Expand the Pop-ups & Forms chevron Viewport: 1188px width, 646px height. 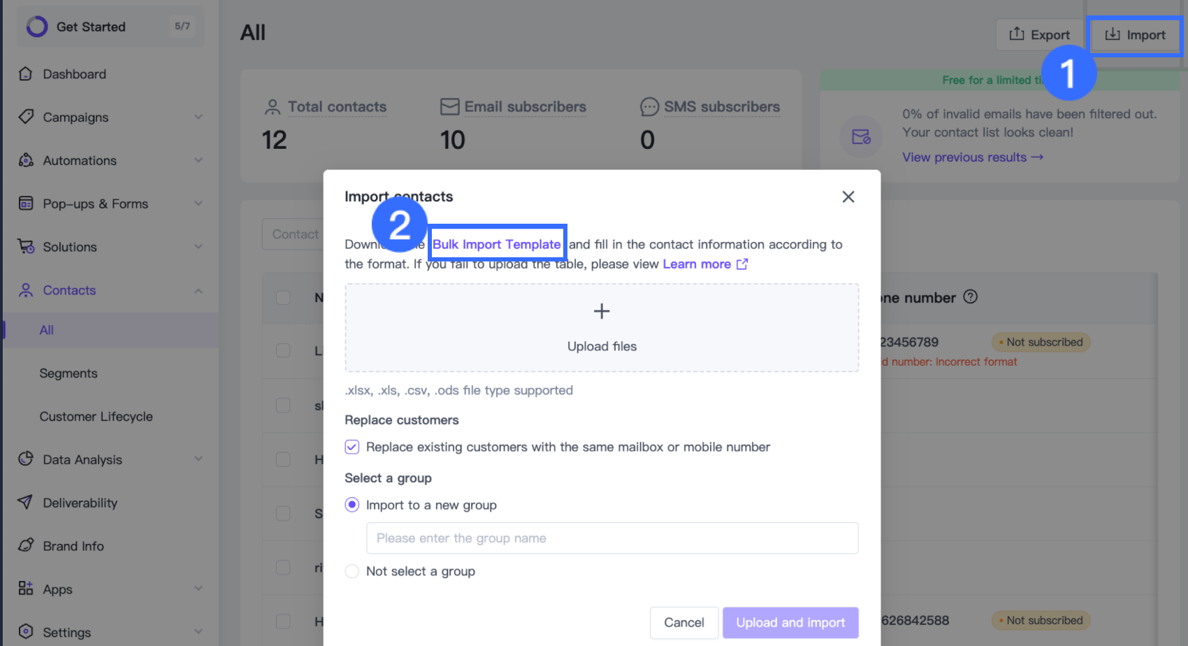198,203
